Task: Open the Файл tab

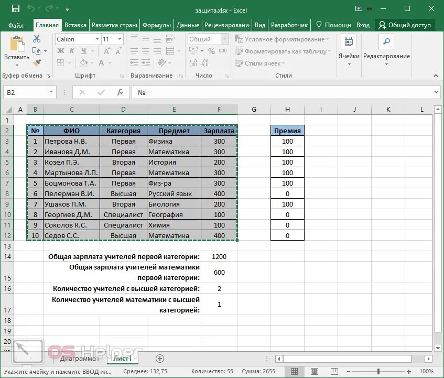Action: pos(16,25)
